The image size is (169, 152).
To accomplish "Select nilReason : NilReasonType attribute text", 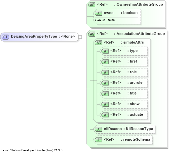I will point(128,129).
